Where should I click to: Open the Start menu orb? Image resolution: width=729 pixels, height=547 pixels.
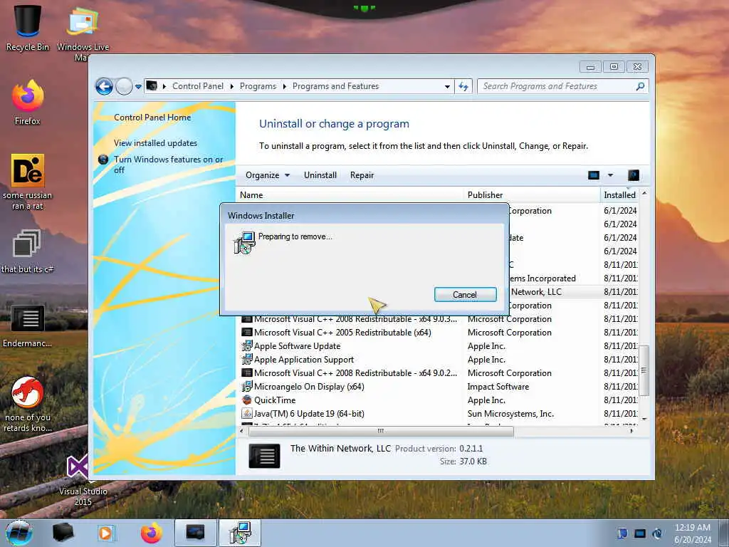(x=19, y=533)
